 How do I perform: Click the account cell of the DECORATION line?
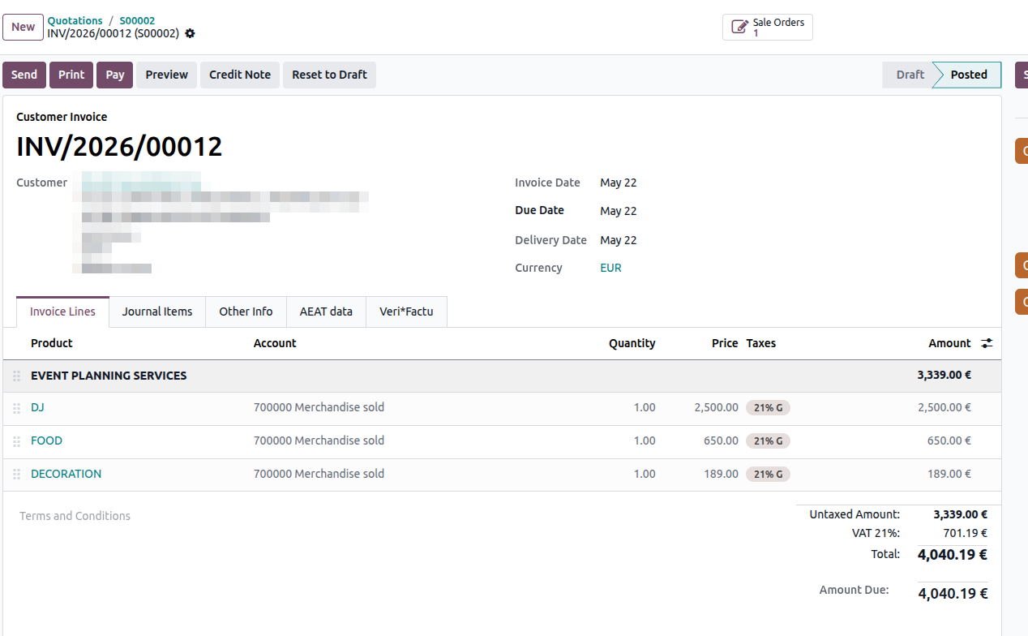point(319,474)
